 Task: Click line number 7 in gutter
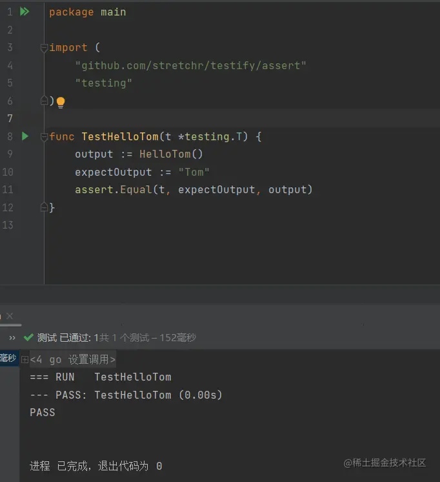click(x=10, y=118)
